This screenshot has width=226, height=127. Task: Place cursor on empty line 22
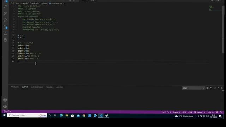coord(113,61)
